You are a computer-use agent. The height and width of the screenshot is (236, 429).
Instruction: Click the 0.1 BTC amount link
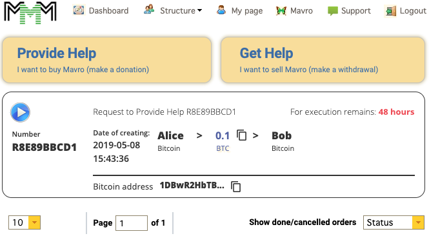pyautogui.click(x=223, y=135)
